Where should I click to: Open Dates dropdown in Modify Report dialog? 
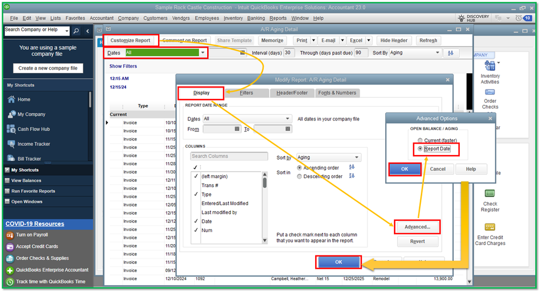pyautogui.click(x=288, y=119)
